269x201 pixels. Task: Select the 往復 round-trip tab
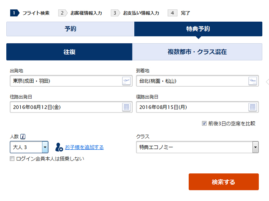point(69,52)
